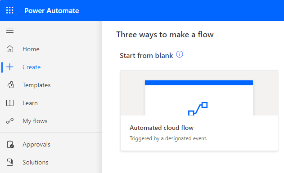Open the app launcher waffle icon
284x173 pixels.
[x=10, y=10]
